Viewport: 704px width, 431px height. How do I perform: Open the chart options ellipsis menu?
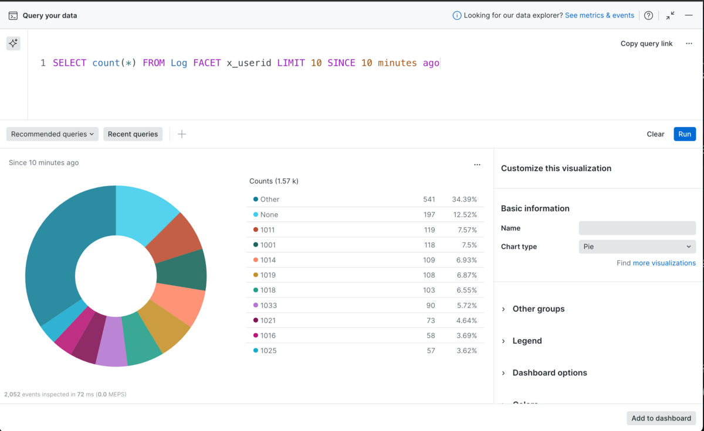click(477, 165)
